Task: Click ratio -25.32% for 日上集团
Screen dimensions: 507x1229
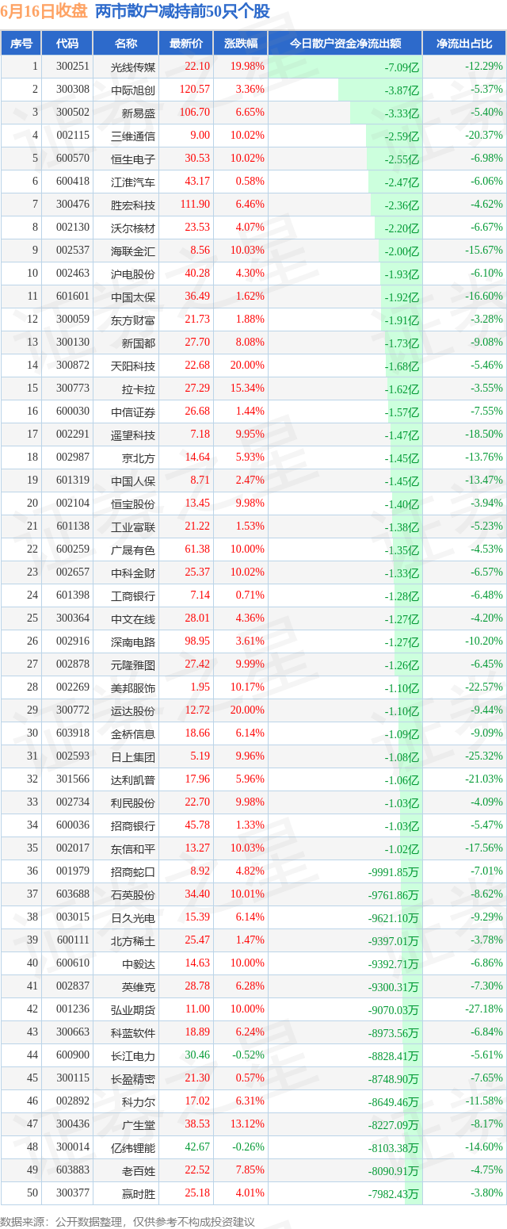Action: 484,756
